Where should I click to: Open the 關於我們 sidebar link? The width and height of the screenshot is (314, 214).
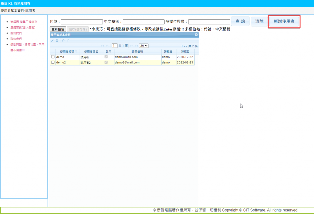16,33
